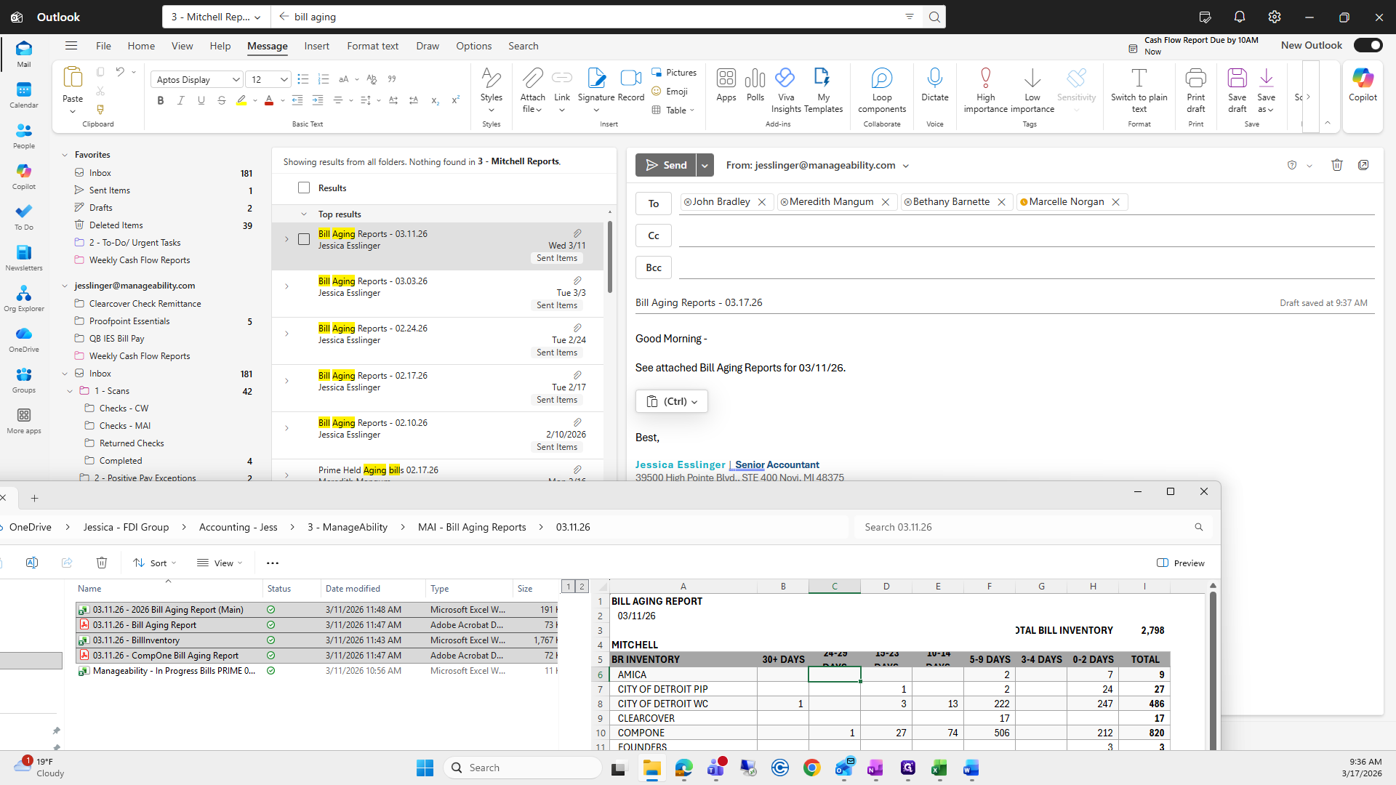1396x785 pixels.
Task: Click the Attach file icon
Action: tap(532, 78)
